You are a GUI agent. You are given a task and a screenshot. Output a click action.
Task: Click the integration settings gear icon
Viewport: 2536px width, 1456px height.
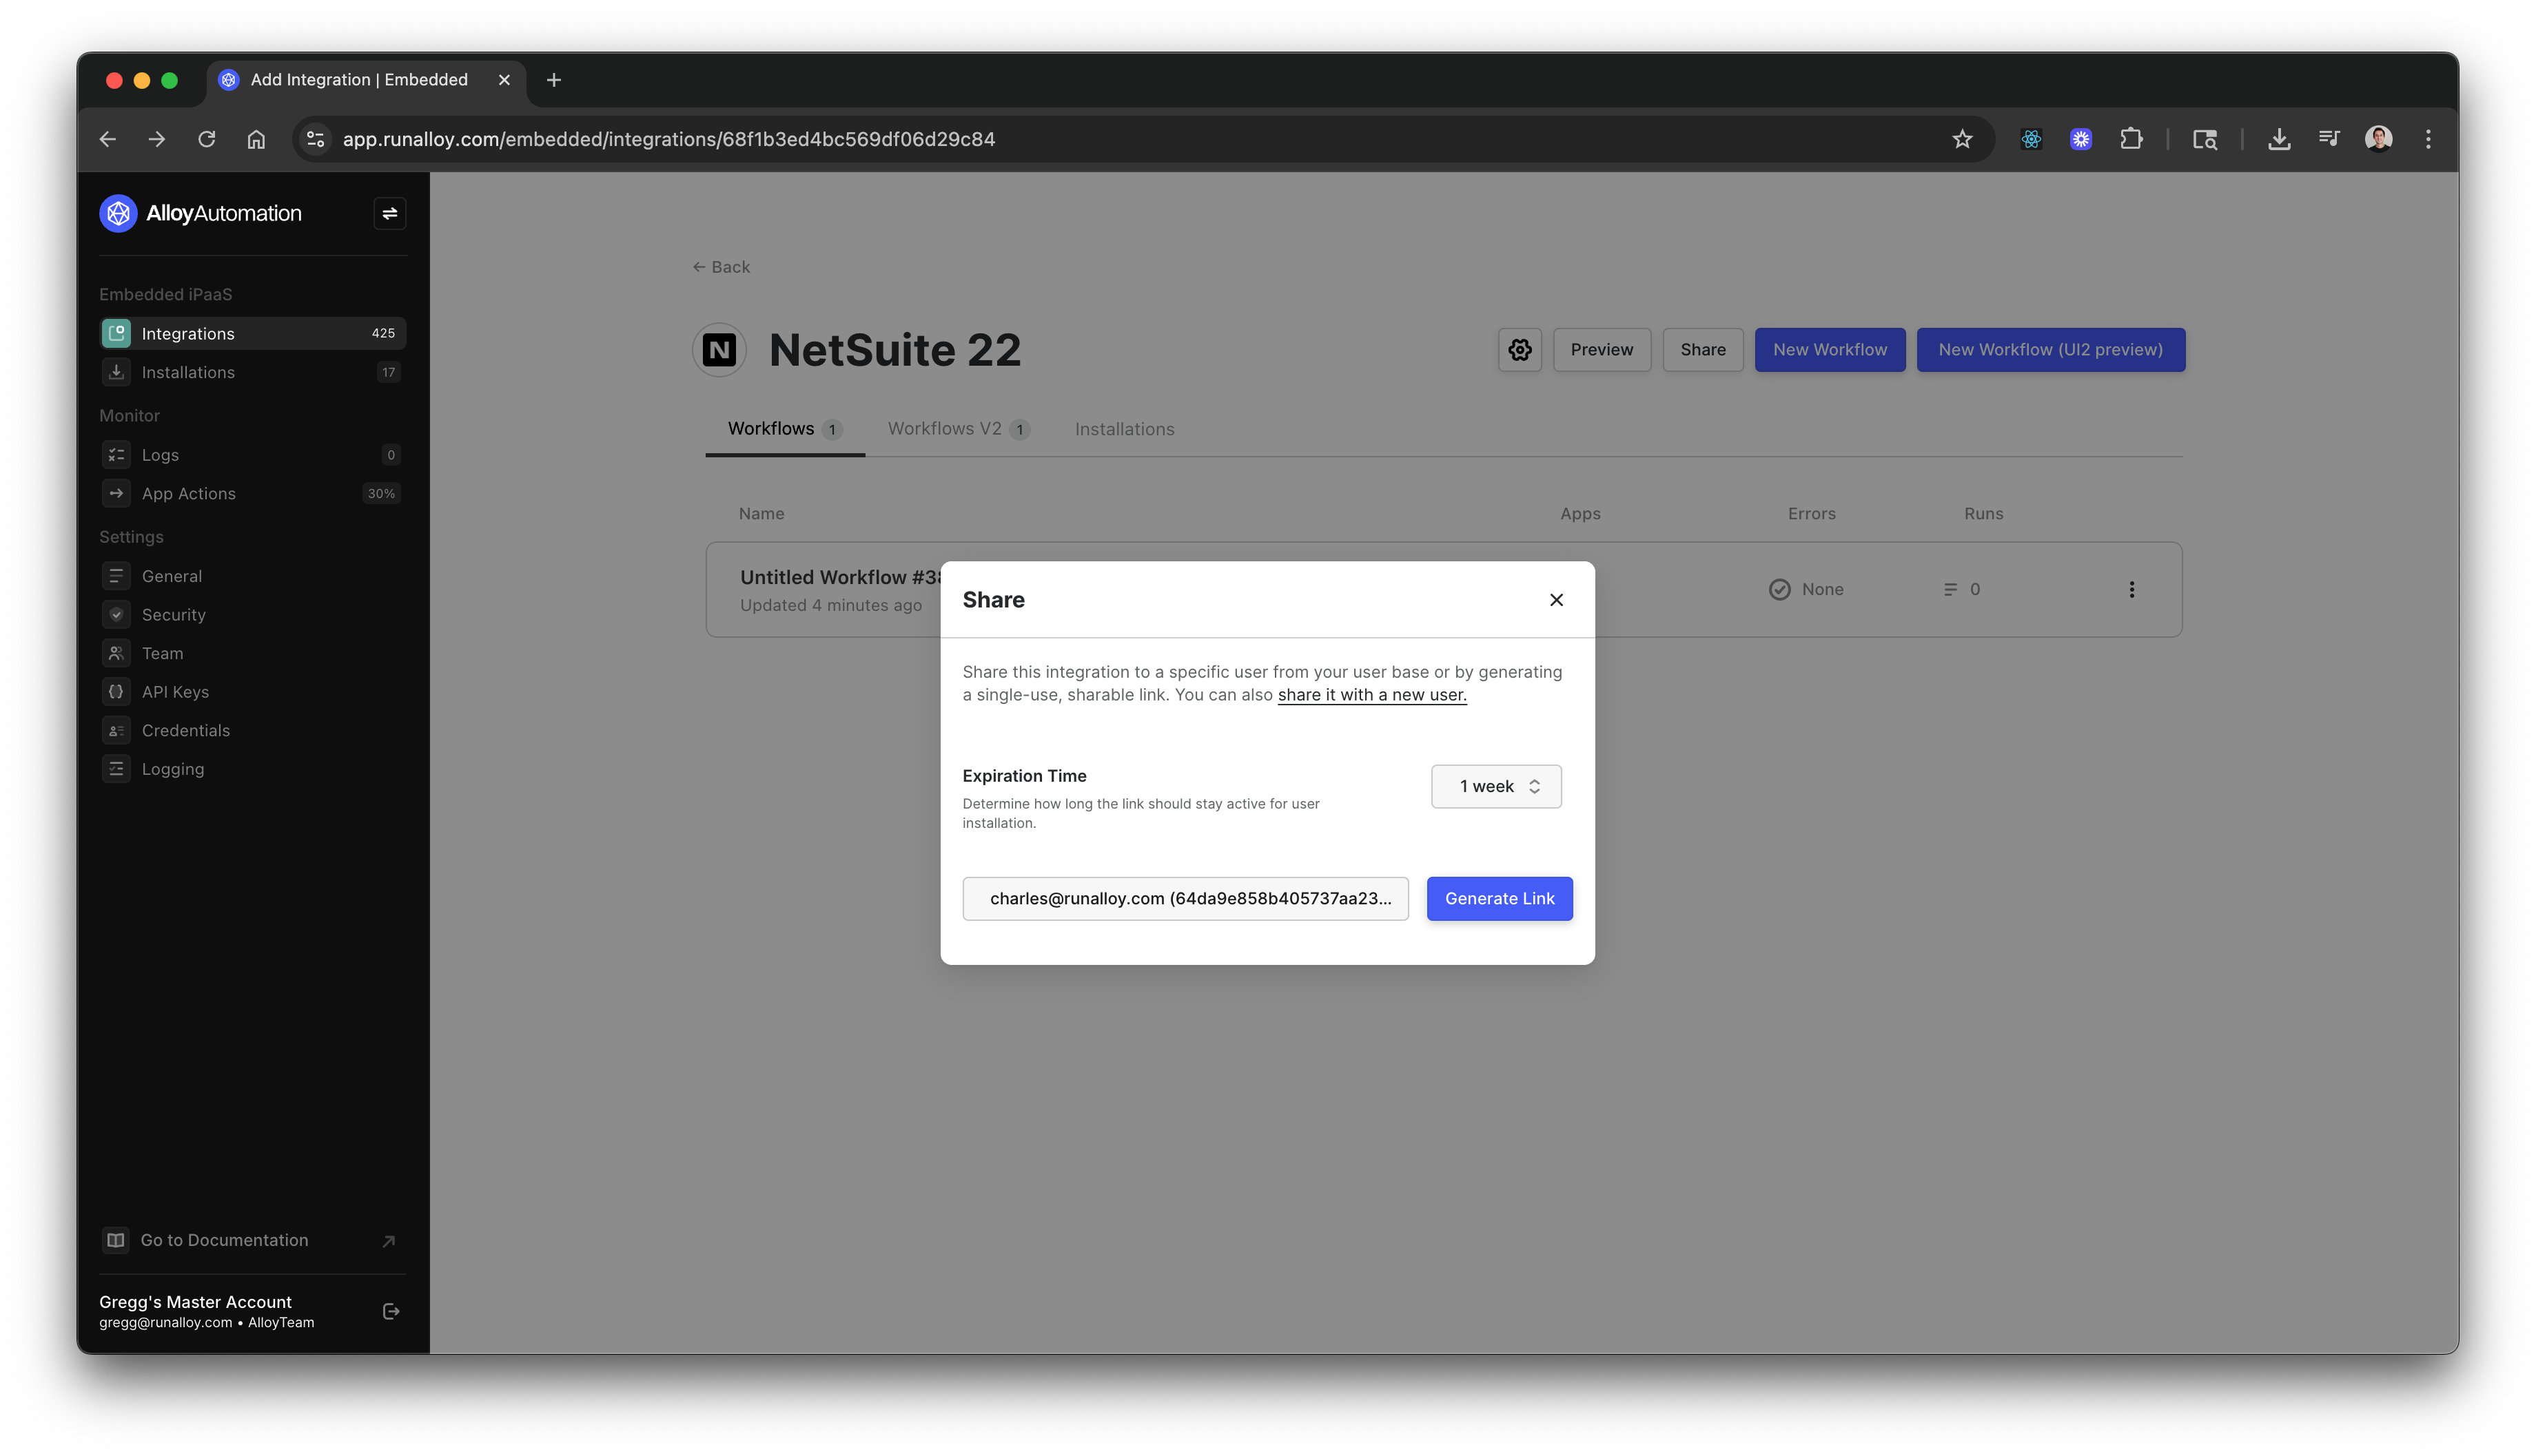pyautogui.click(x=1520, y=350)
